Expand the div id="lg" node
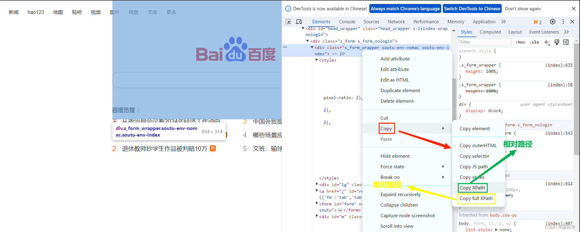Image resolution: width=580 pixels, height=232 pixels. [x=317, y=184]
